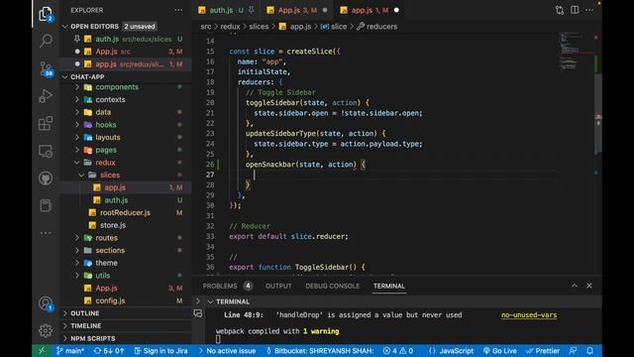Show additional views ellipsis in activity bar

(46, 233)
